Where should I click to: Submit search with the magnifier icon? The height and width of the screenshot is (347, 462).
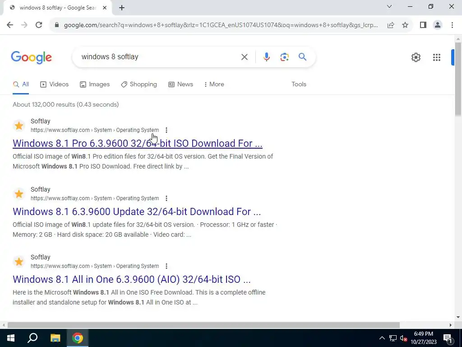(302, 56)
